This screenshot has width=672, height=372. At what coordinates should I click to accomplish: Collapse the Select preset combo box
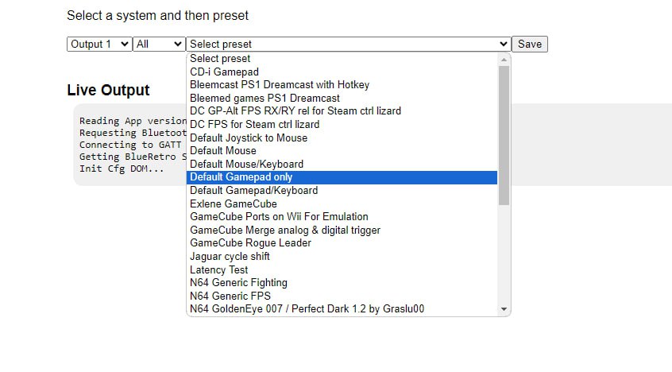[348, 45]
